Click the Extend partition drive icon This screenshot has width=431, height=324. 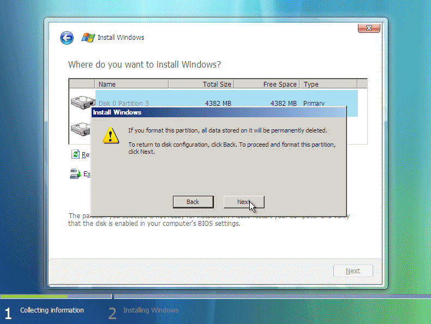coord(75,174)
